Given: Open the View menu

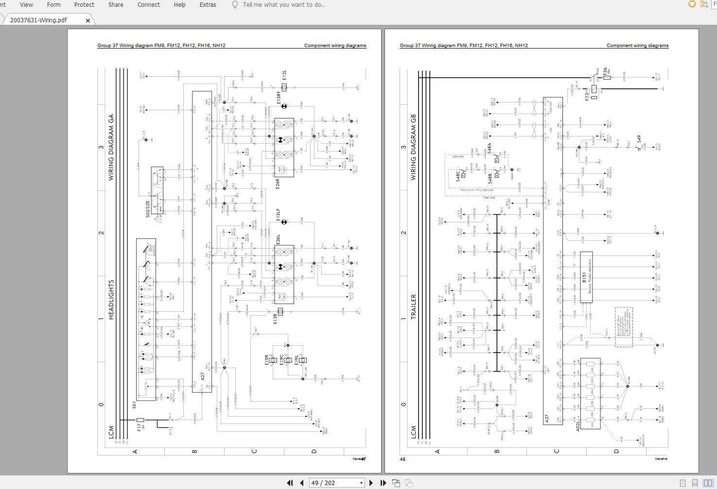Looking at the screenshot, I should pos(26,4).
